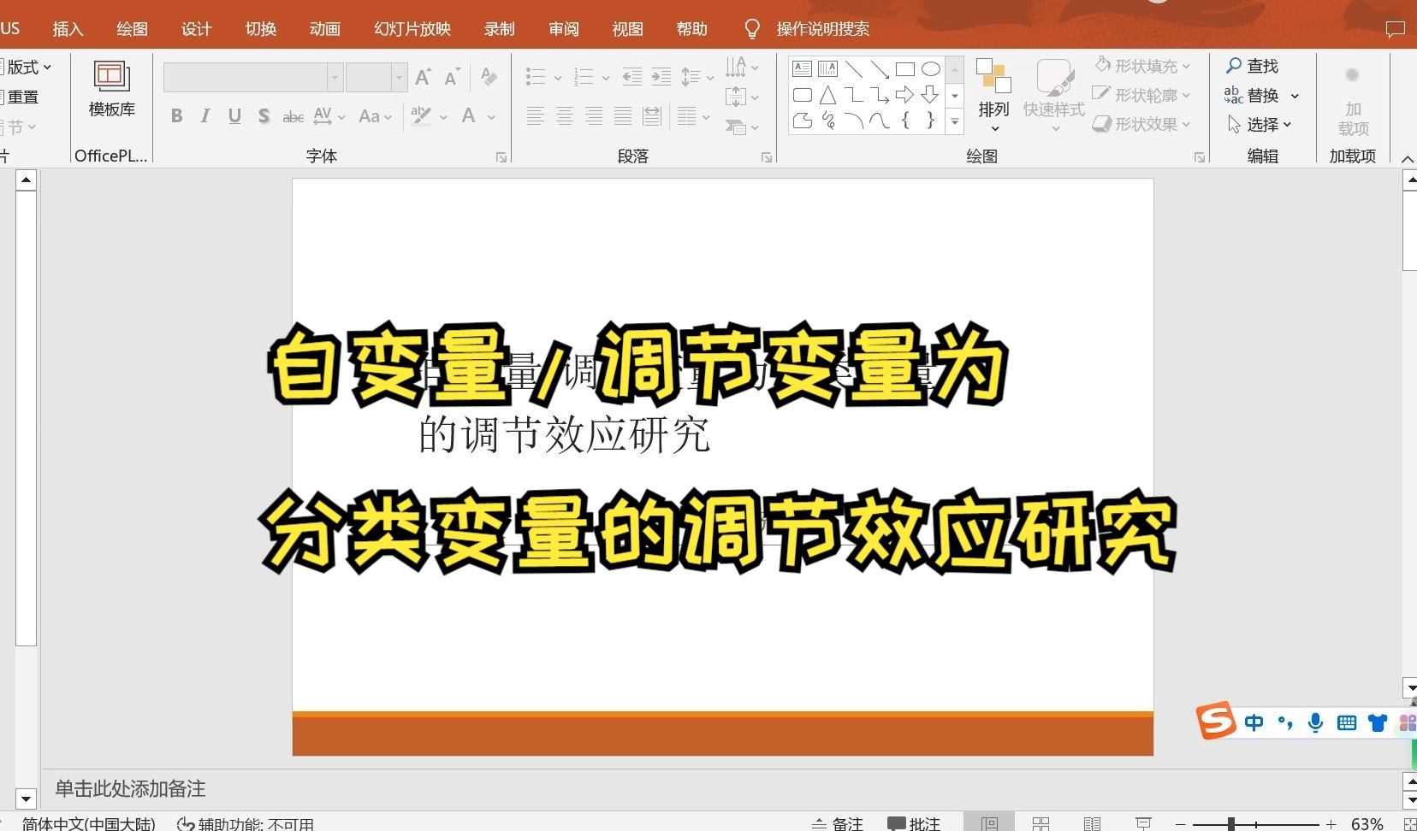This screenshot has width=1417, height=831.
Task: Open Shape Fill (形状填充) color options
Action: (1143, 66)
